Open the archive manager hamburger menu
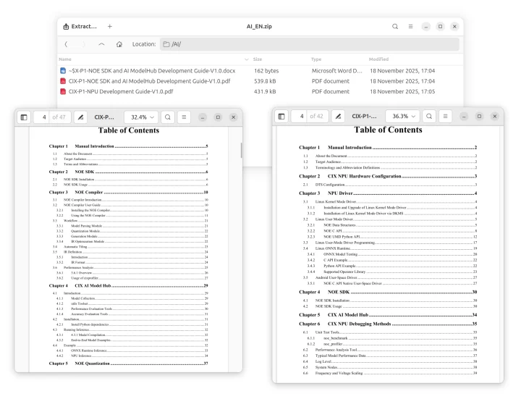 click(410, 26)
